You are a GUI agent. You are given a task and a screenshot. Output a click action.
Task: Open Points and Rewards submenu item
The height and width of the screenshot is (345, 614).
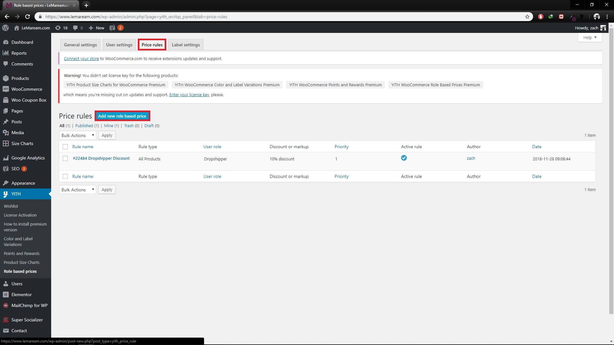click(22, 253)
